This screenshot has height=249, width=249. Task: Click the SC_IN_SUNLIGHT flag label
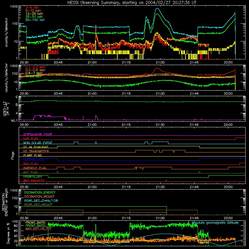[36, 147]
